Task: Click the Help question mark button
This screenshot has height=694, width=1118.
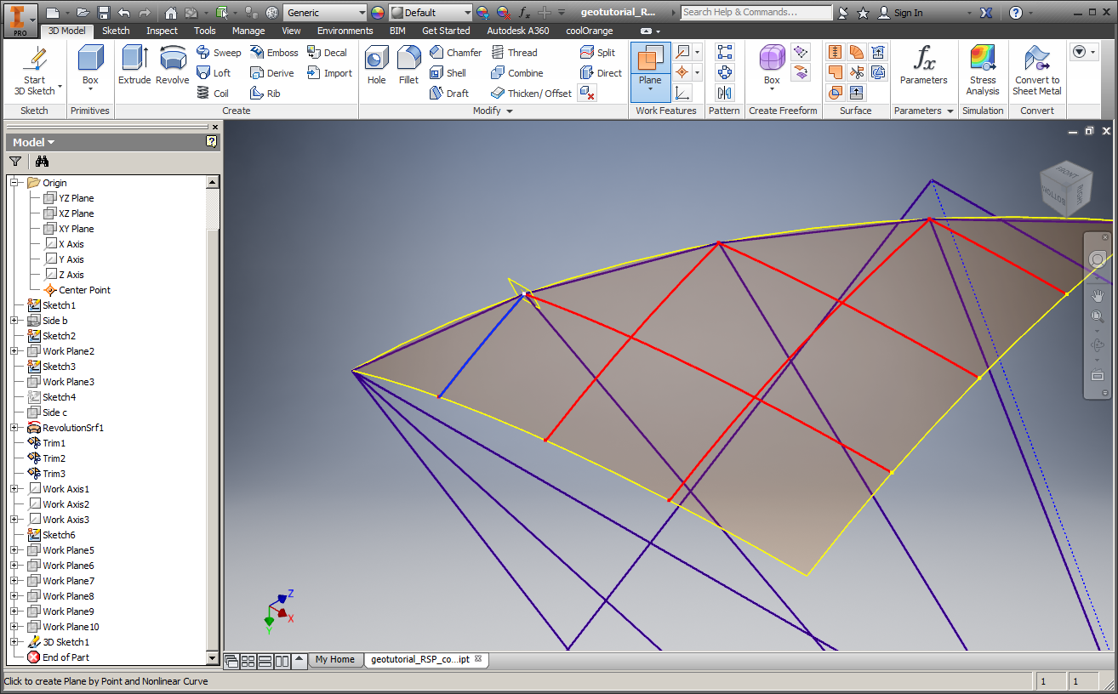Action: pyautogui.click(x=1016, y=13)
